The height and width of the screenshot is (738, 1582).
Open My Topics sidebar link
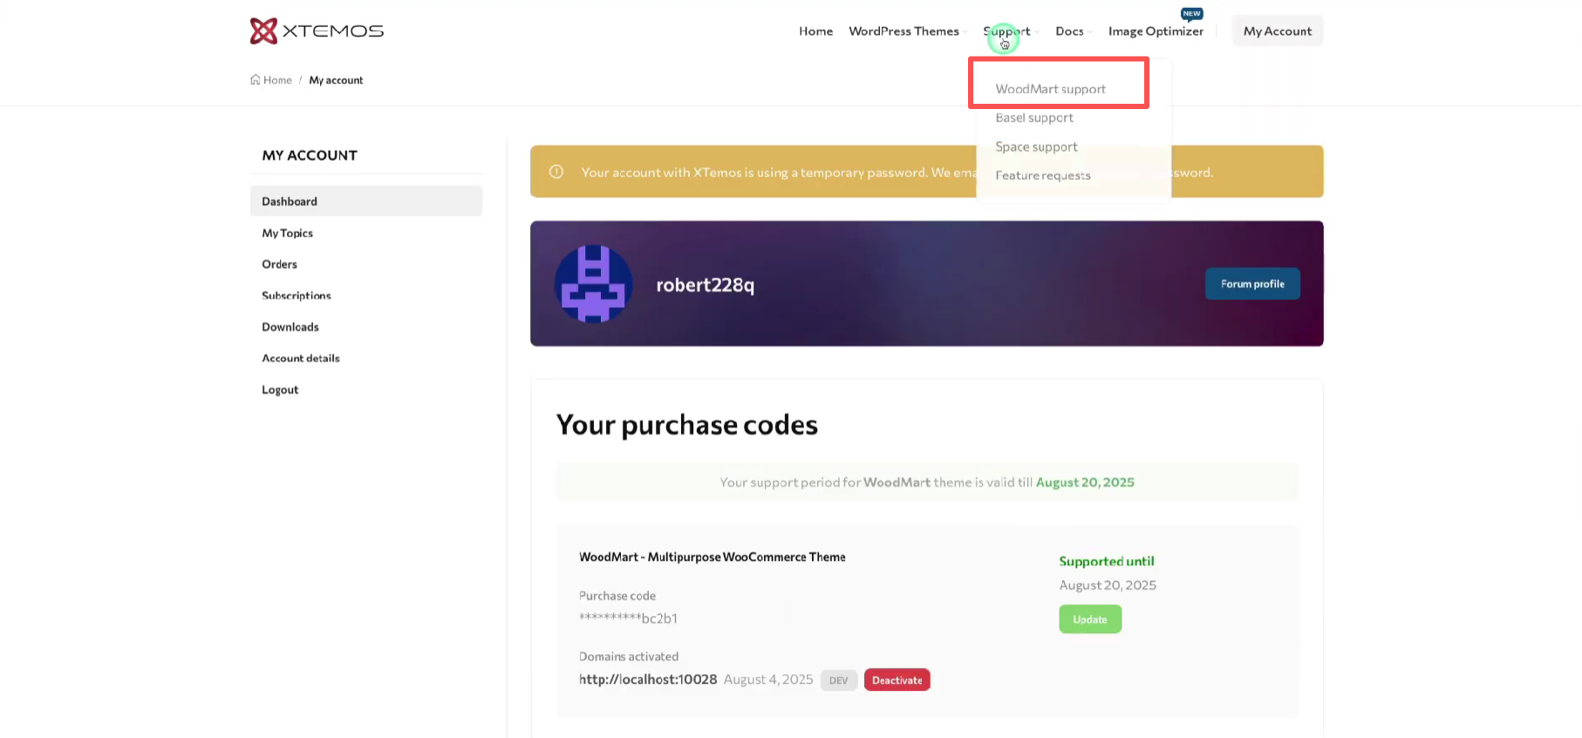pos(287,233)
